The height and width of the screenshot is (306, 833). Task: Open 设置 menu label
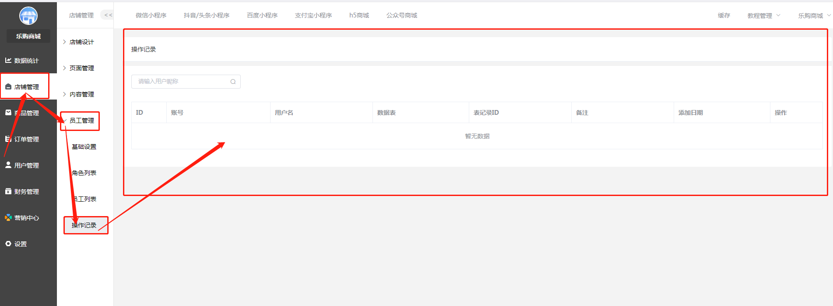pos(21,244)
